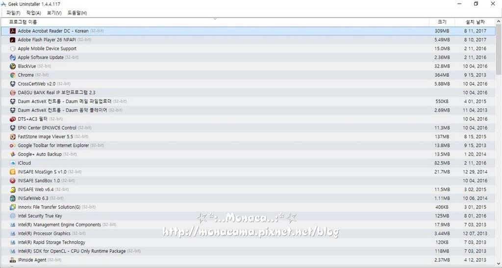
Task: Select the IPinside Agent icon
Action: (12, 260)
